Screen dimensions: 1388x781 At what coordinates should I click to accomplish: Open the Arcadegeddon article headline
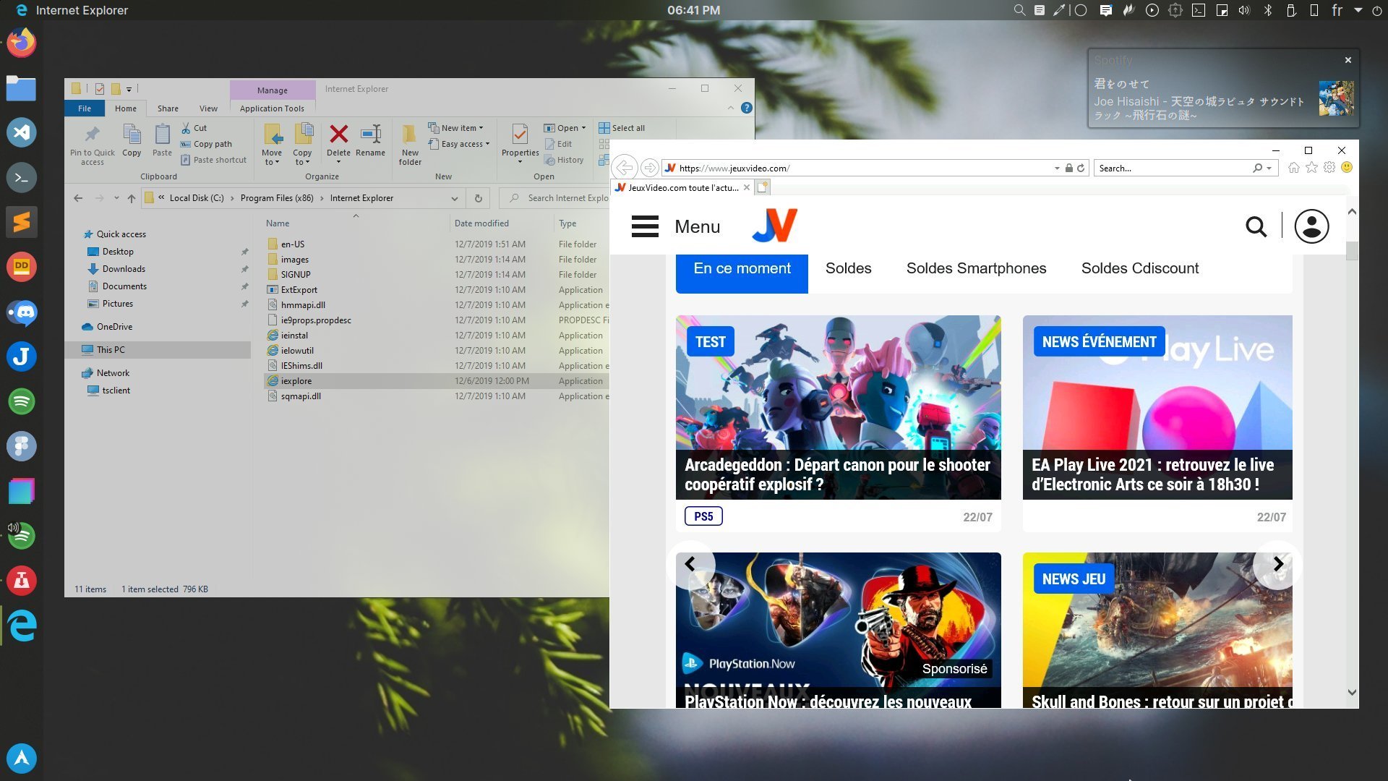(837, 474)
